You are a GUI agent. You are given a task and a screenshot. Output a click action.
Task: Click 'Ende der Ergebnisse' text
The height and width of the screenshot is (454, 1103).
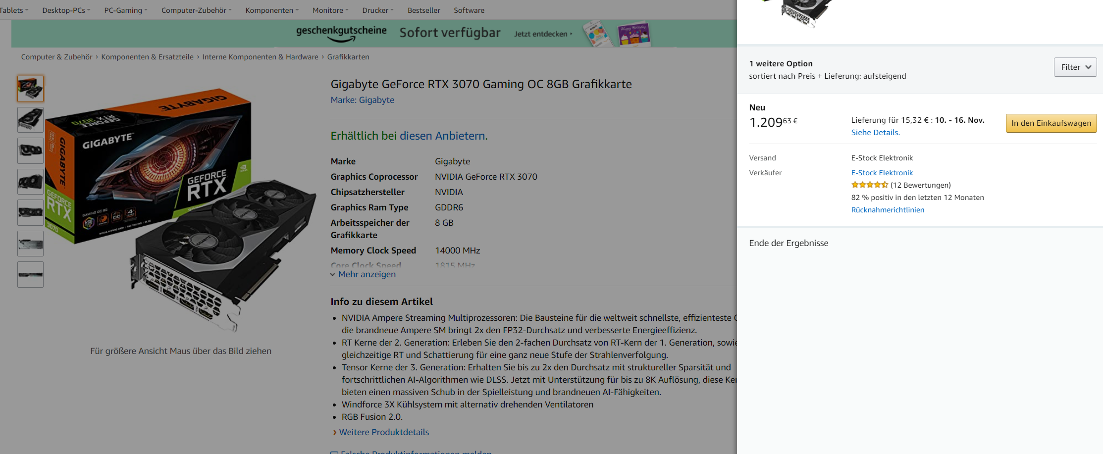point(788,243)
